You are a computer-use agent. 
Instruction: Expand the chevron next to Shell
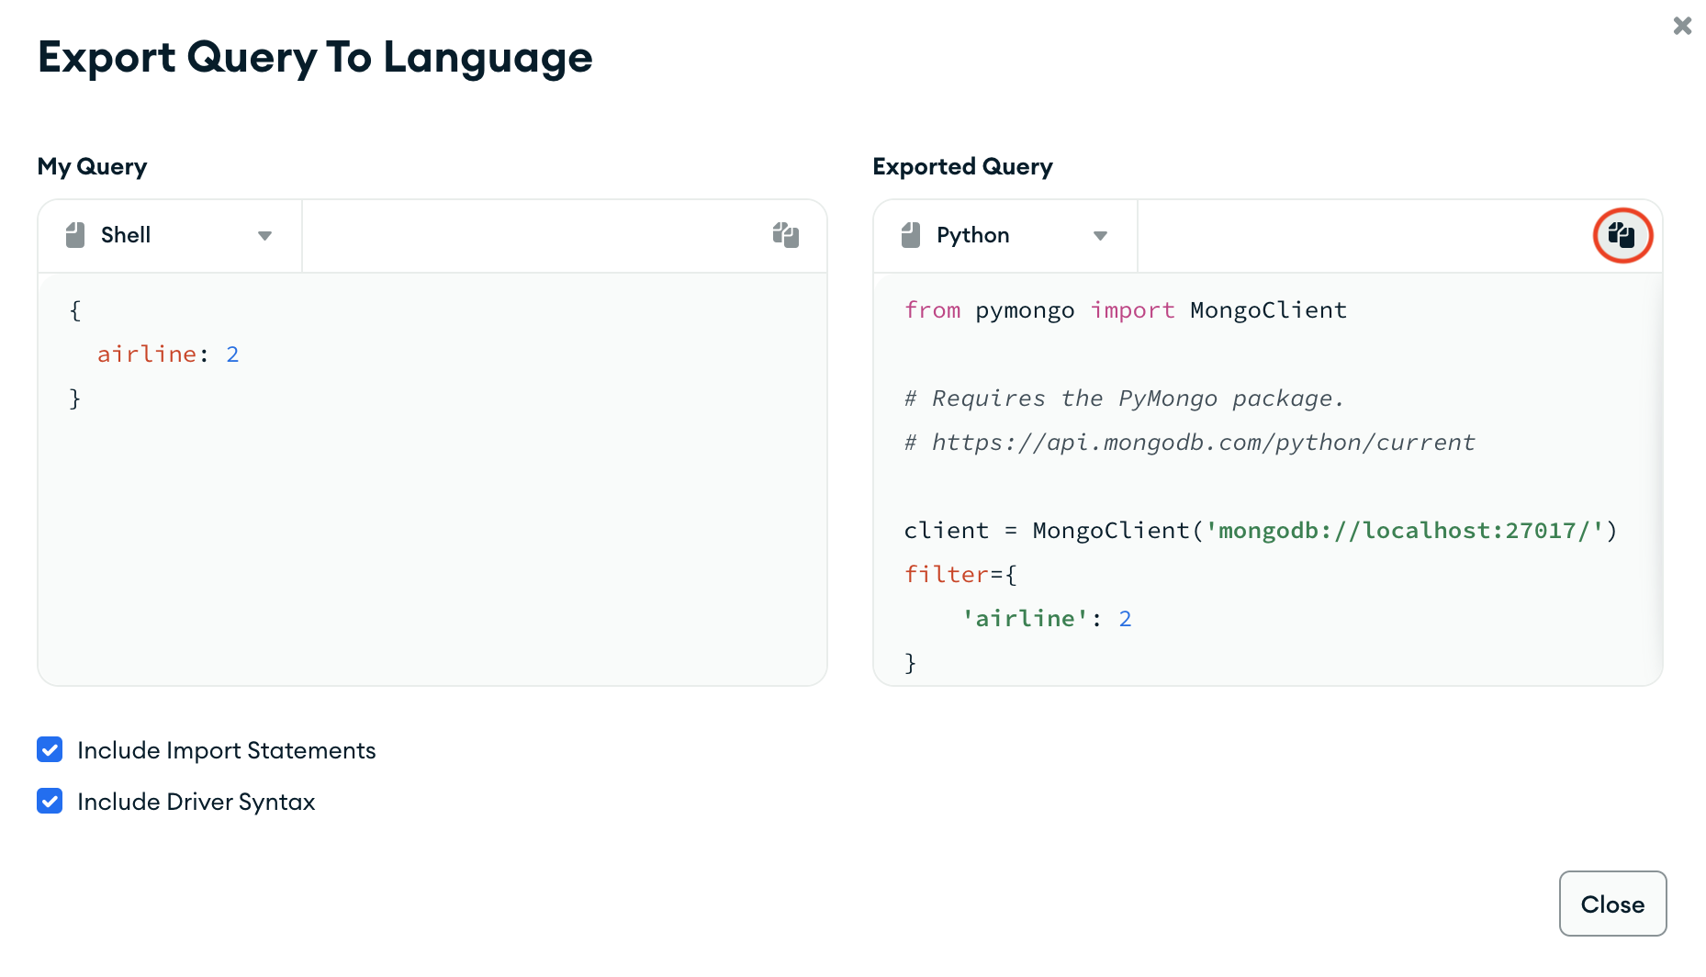264,236
